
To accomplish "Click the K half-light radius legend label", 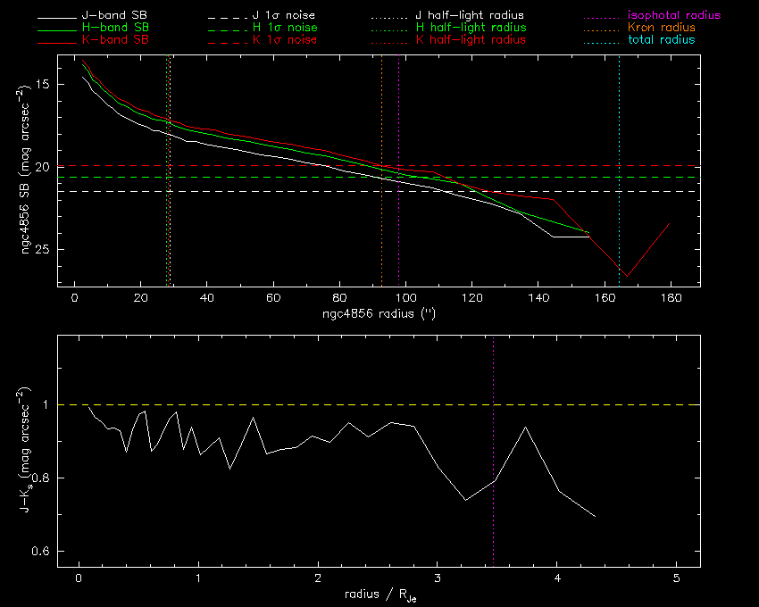I will [470, 40].
